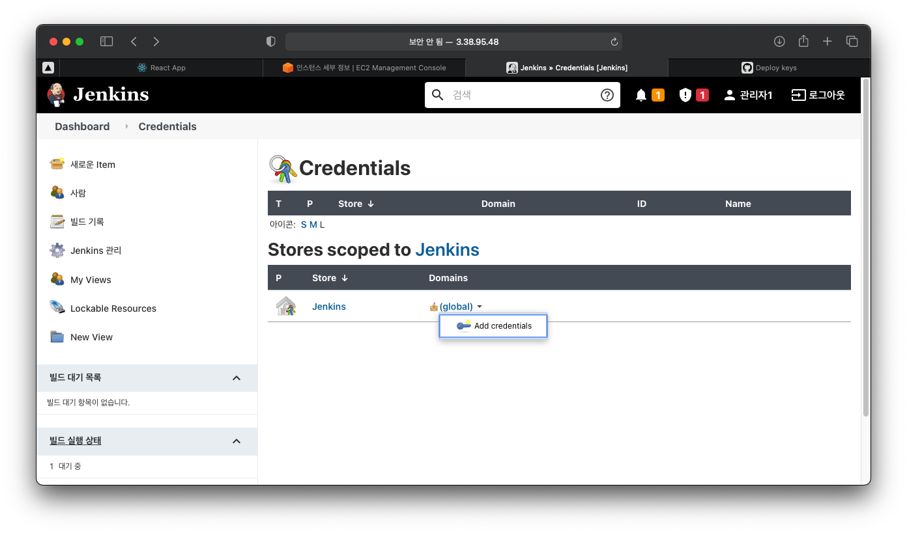907x533 pixels.
Task: Click the Jenkins 관리 gear icon
Action: point(57,250)
